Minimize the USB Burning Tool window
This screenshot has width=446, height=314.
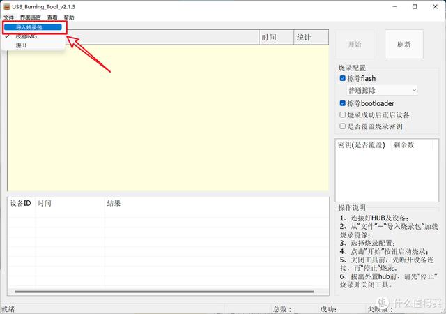click(x=395, y=6)
